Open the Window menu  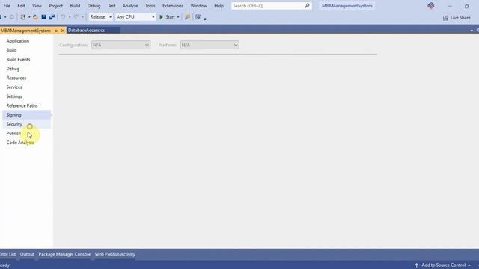tap(198, 6)
